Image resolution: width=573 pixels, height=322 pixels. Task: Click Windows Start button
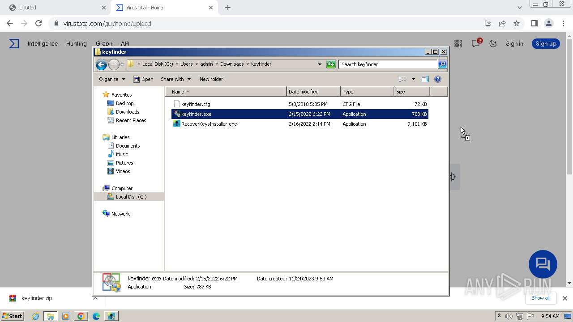[x=13, y=316]
